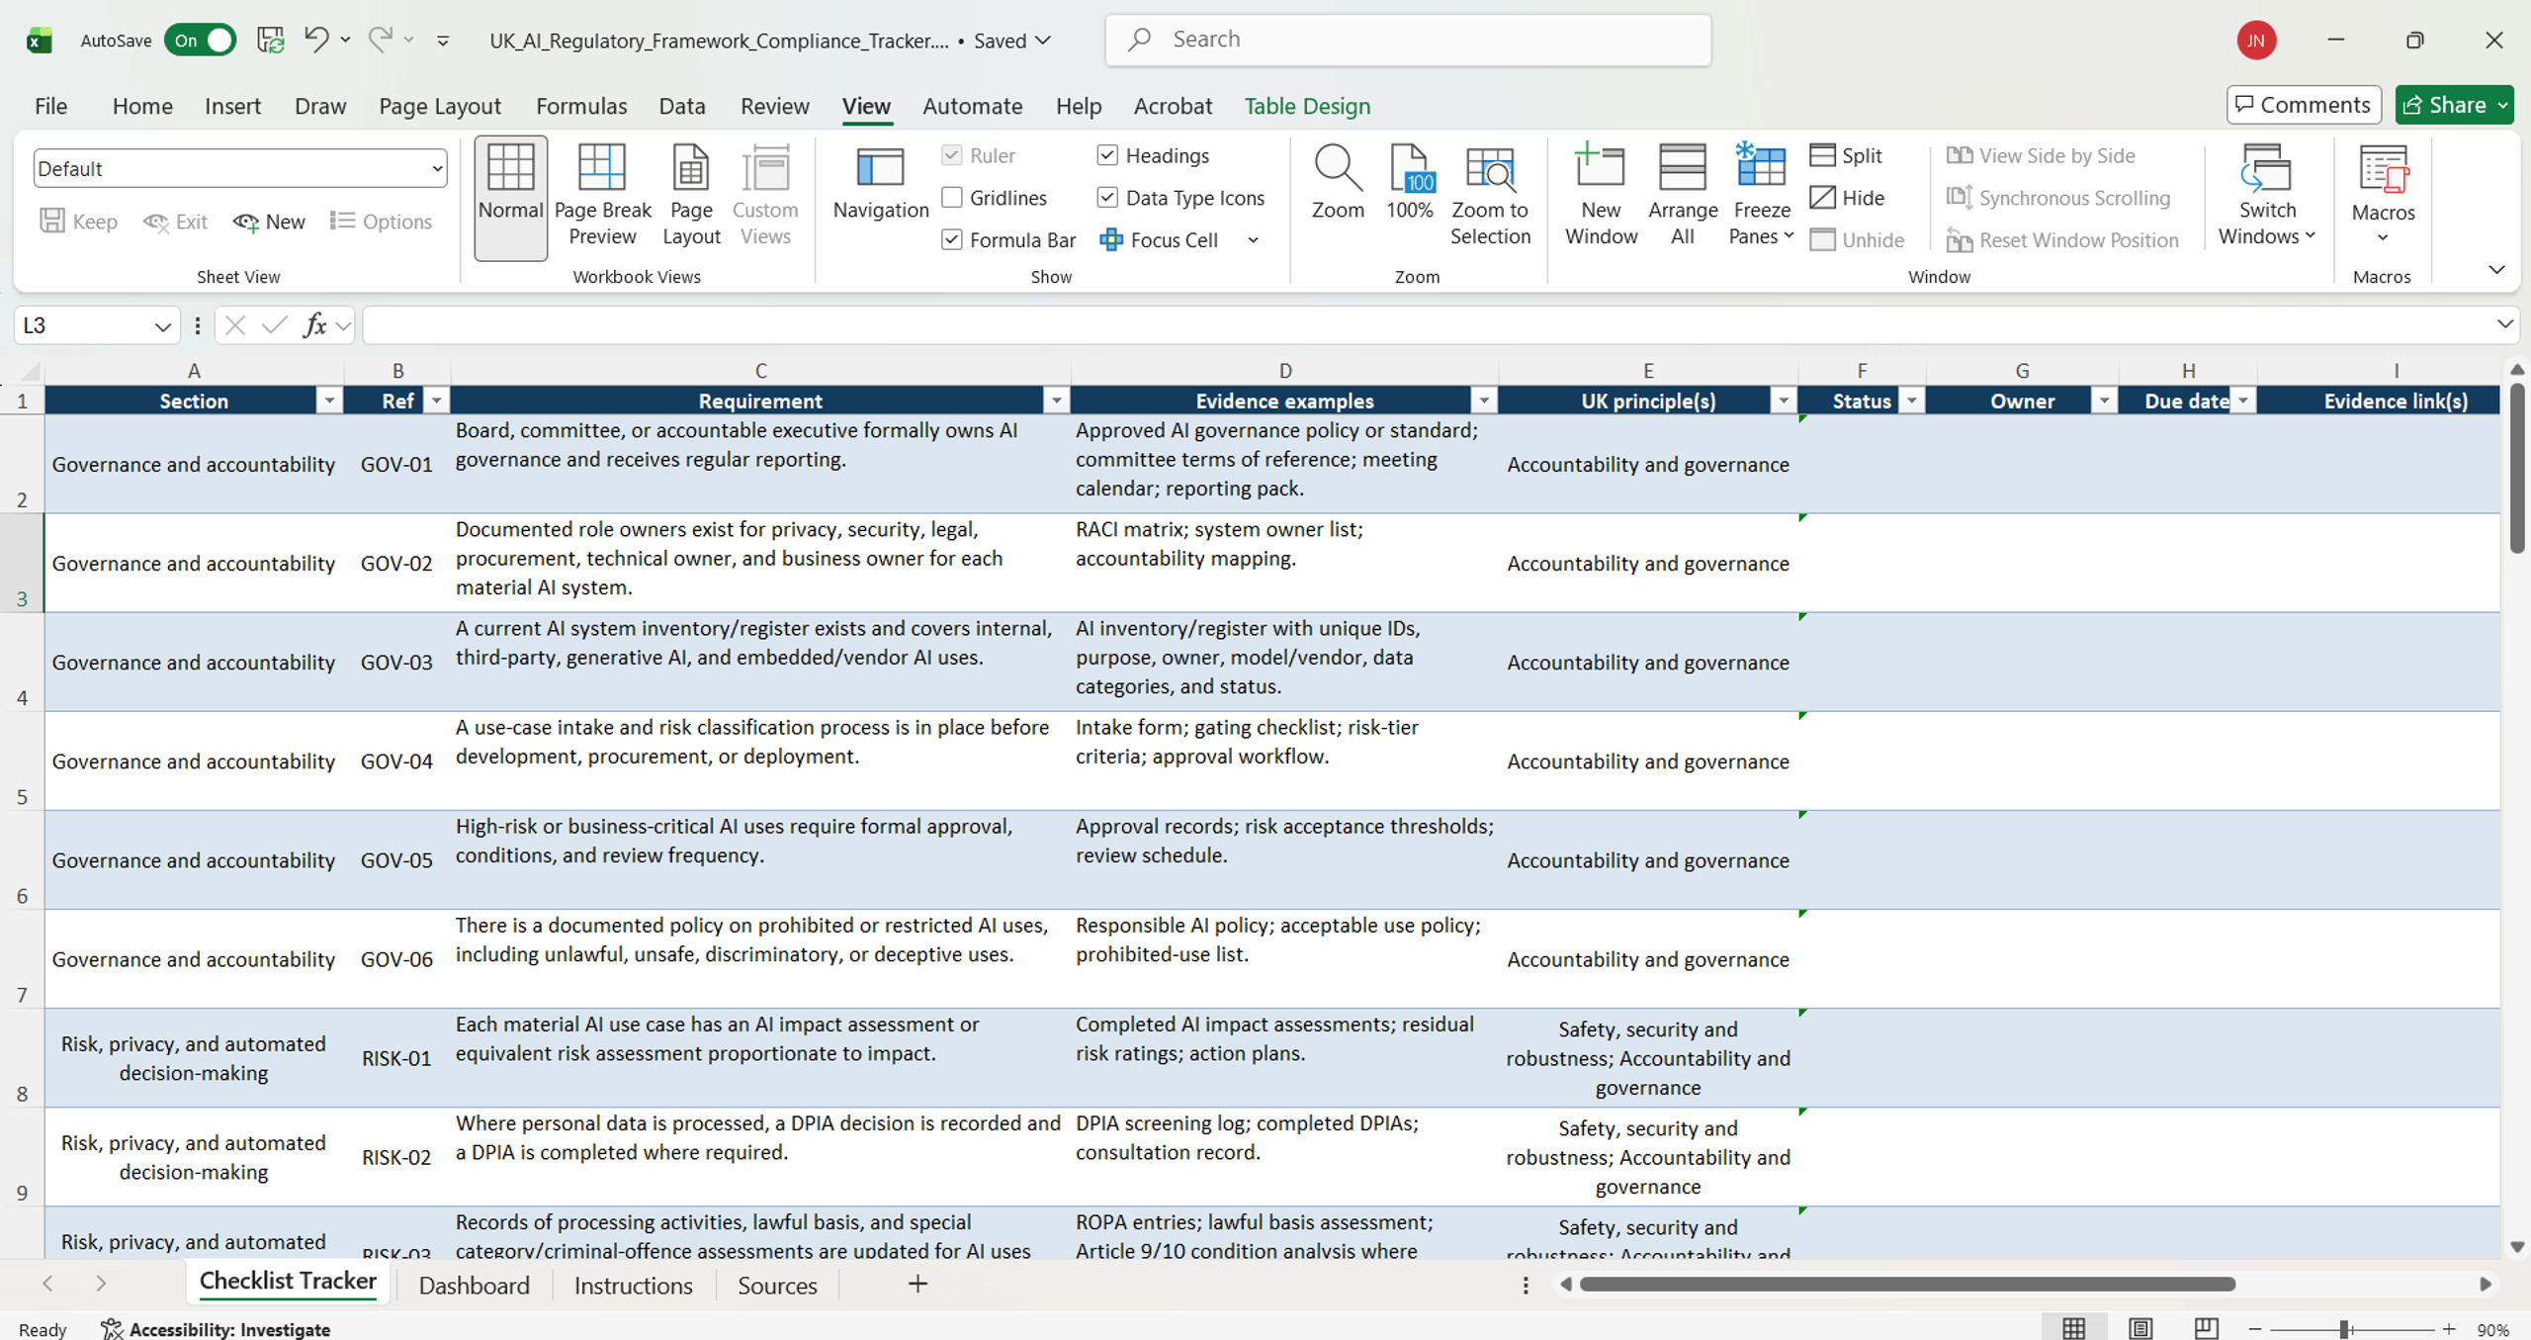Expand the Name Box dropdown
This screenshot has width=2531, height=1340.
point(163,325)
